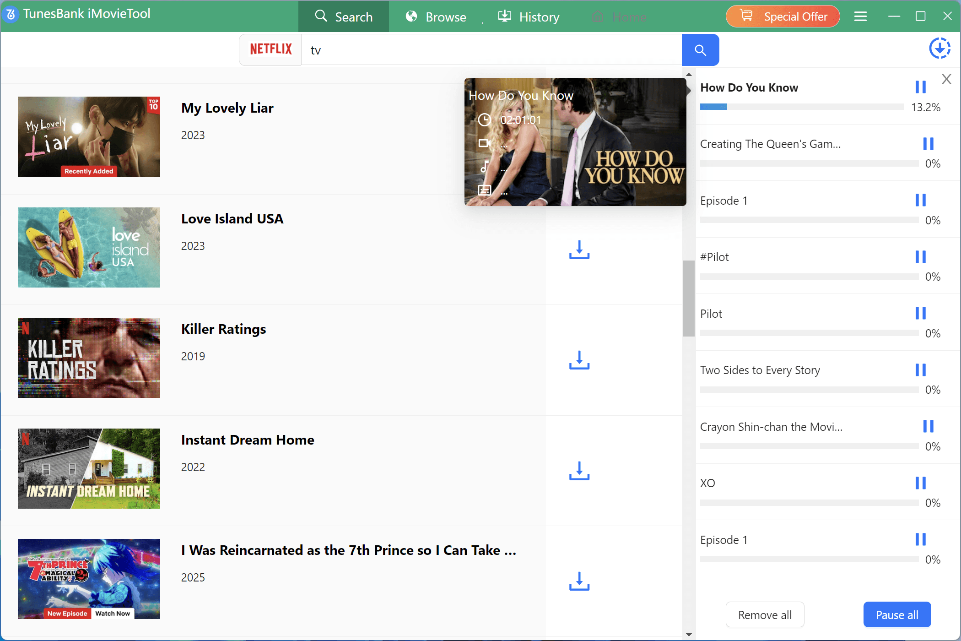961x641 pixels.
Task: Select the #Pilot queue entry
Action: point(714,257)
